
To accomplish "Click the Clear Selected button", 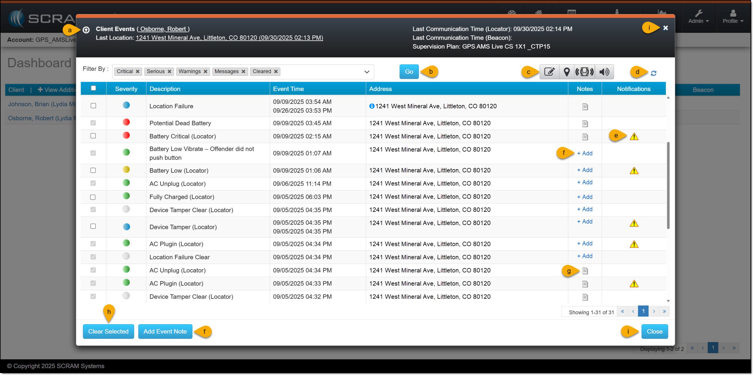I will (x=108, y=332).
